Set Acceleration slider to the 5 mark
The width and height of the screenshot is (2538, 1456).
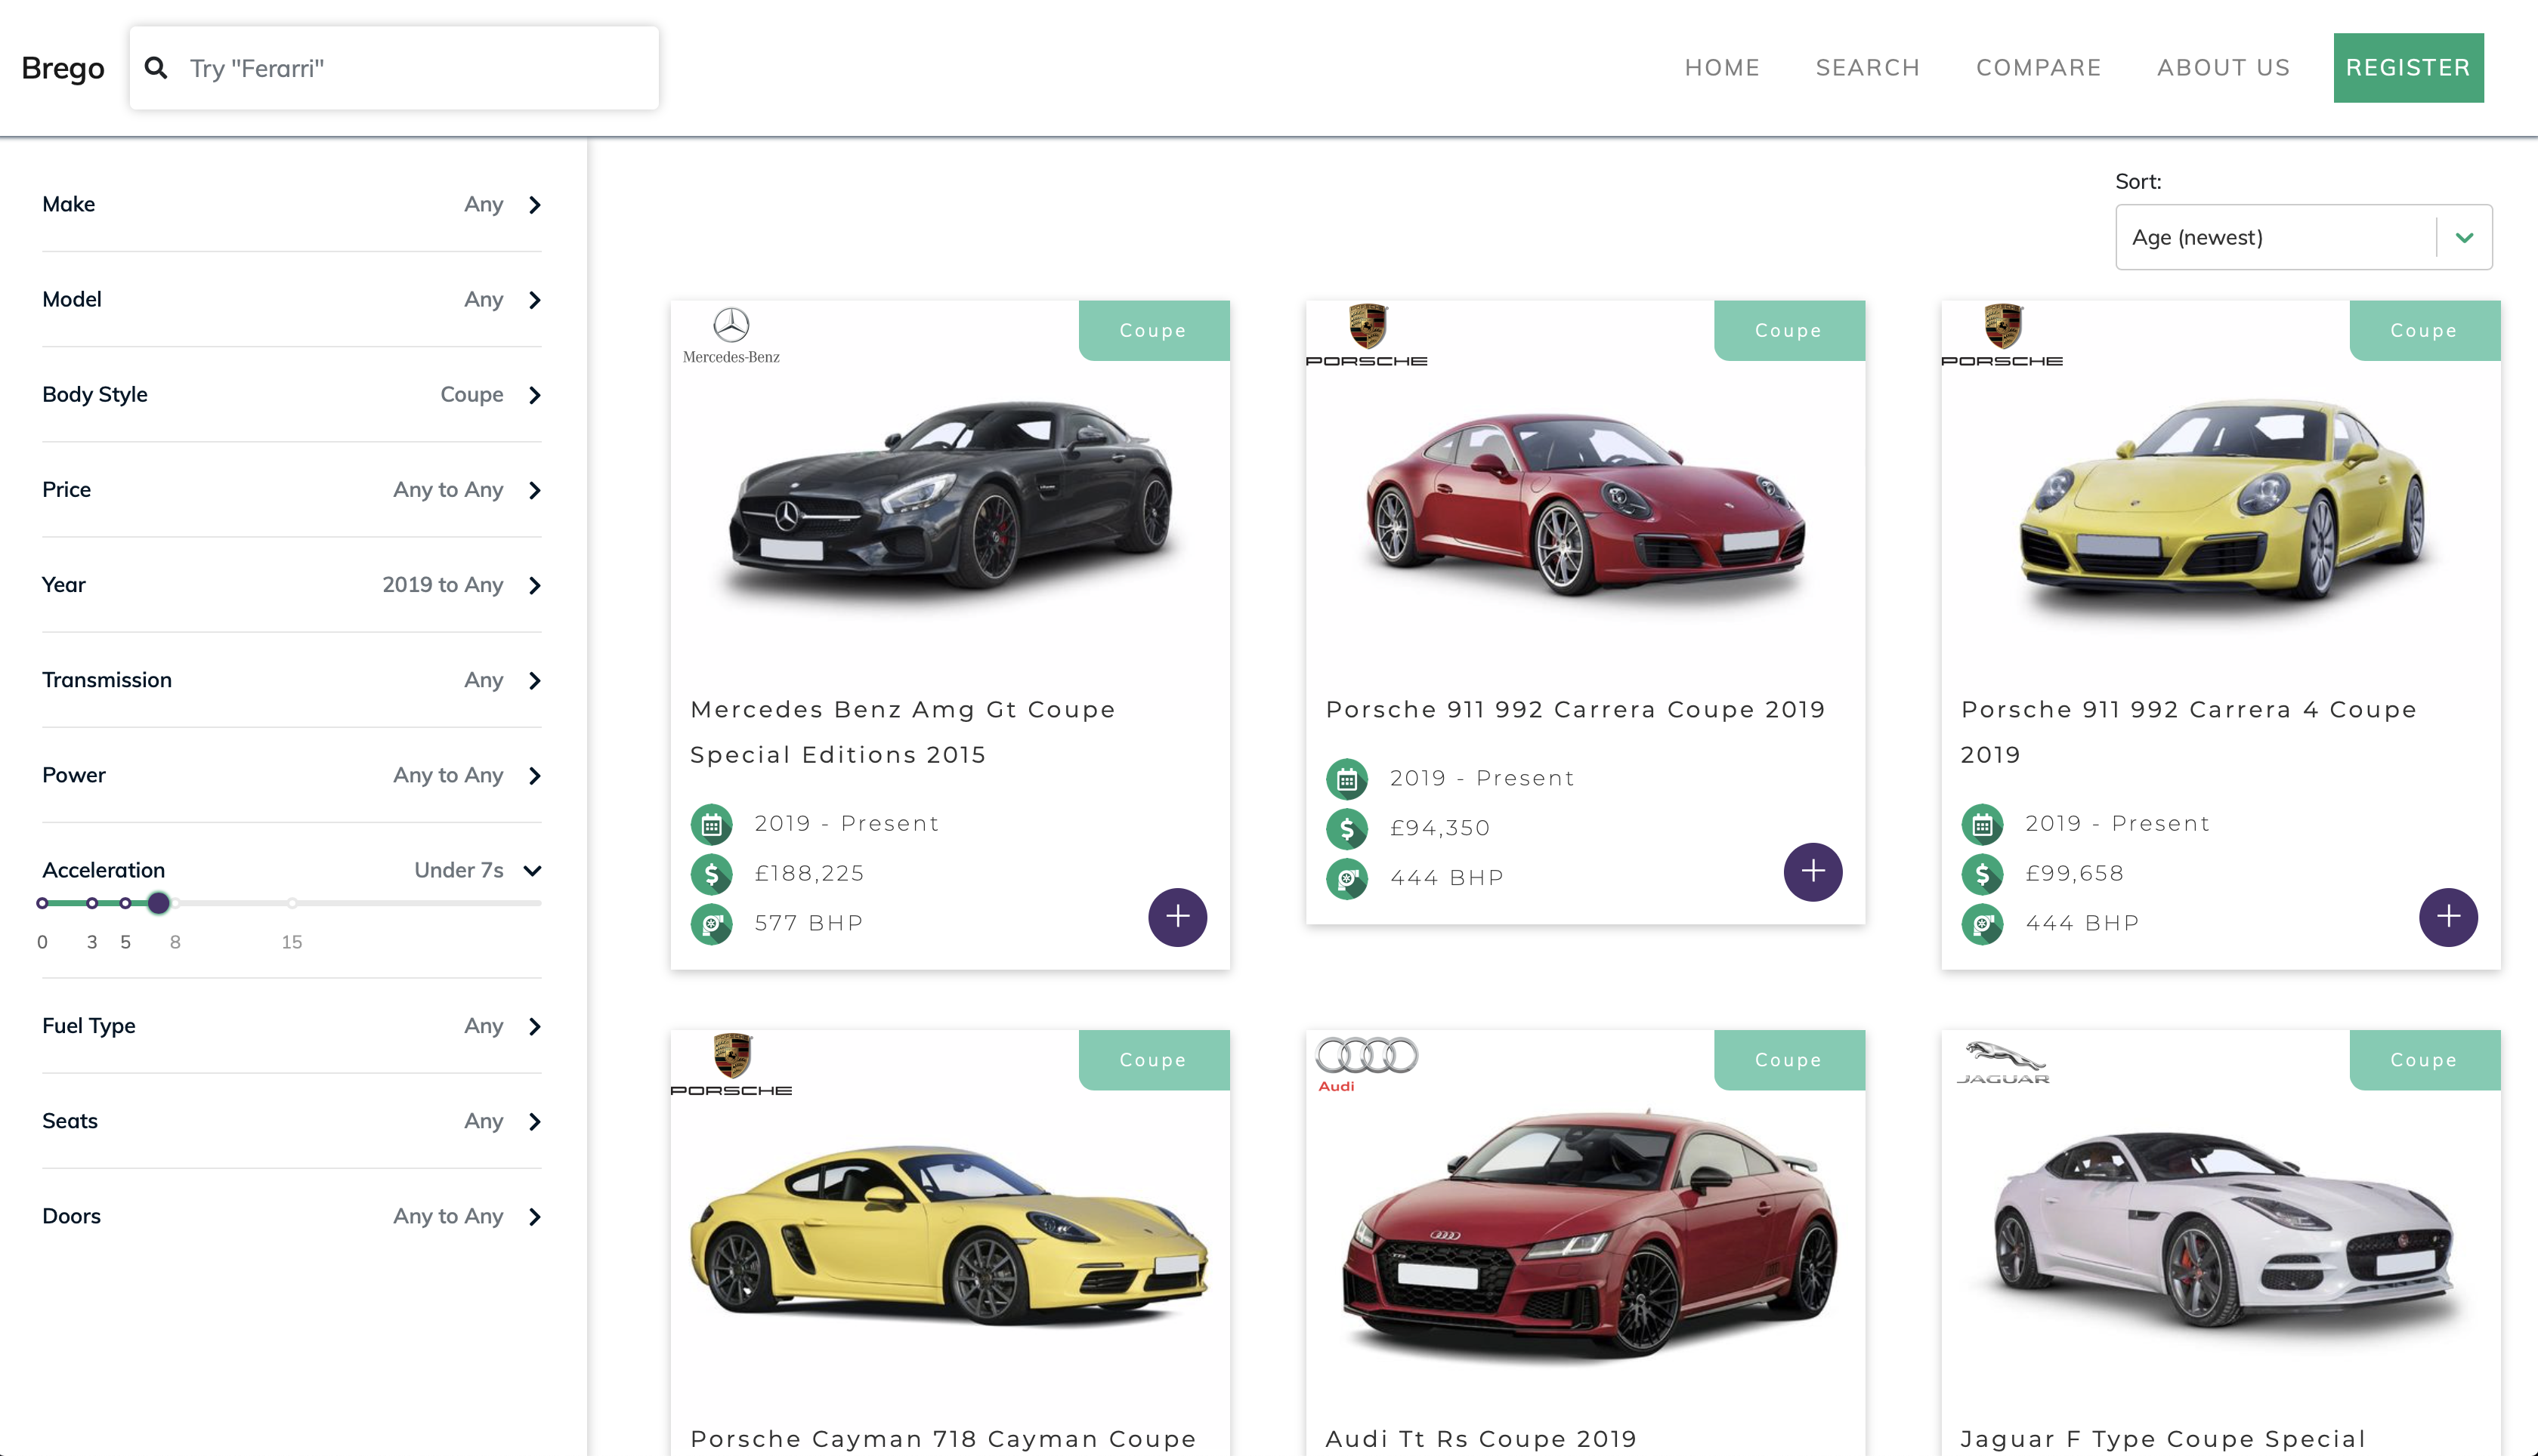tap(125, 903)
